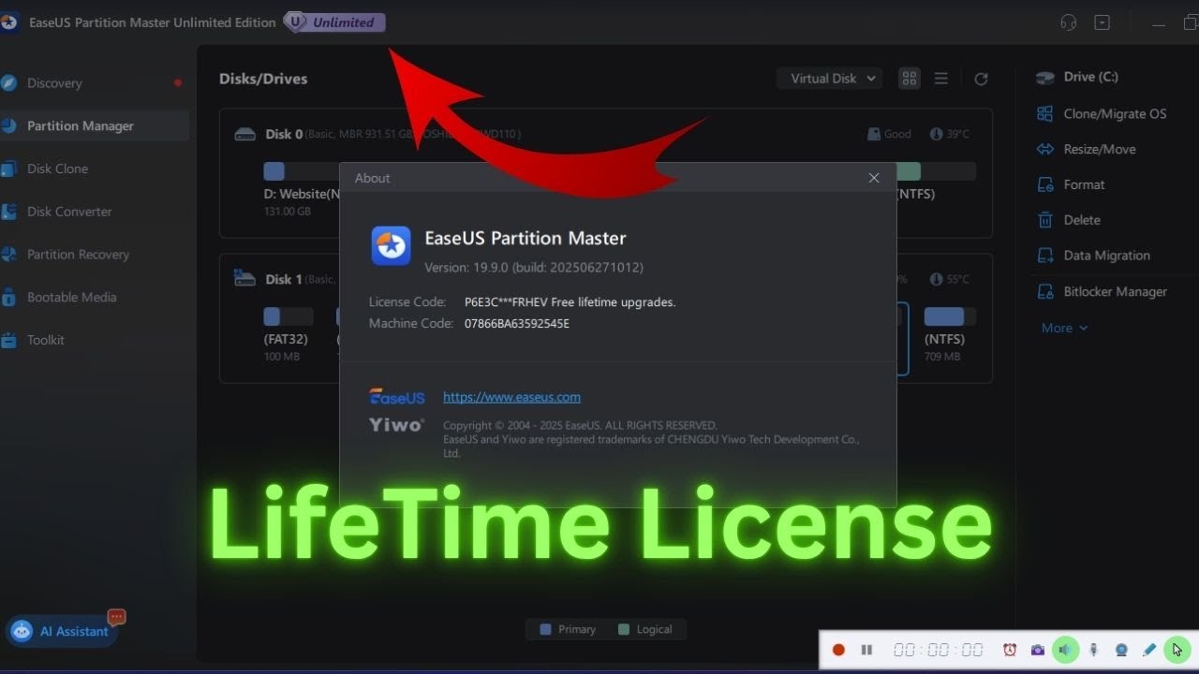This screenshot has width=1199, height=674.
Task: Click the Unlimited edition badge
Action: 334,22
